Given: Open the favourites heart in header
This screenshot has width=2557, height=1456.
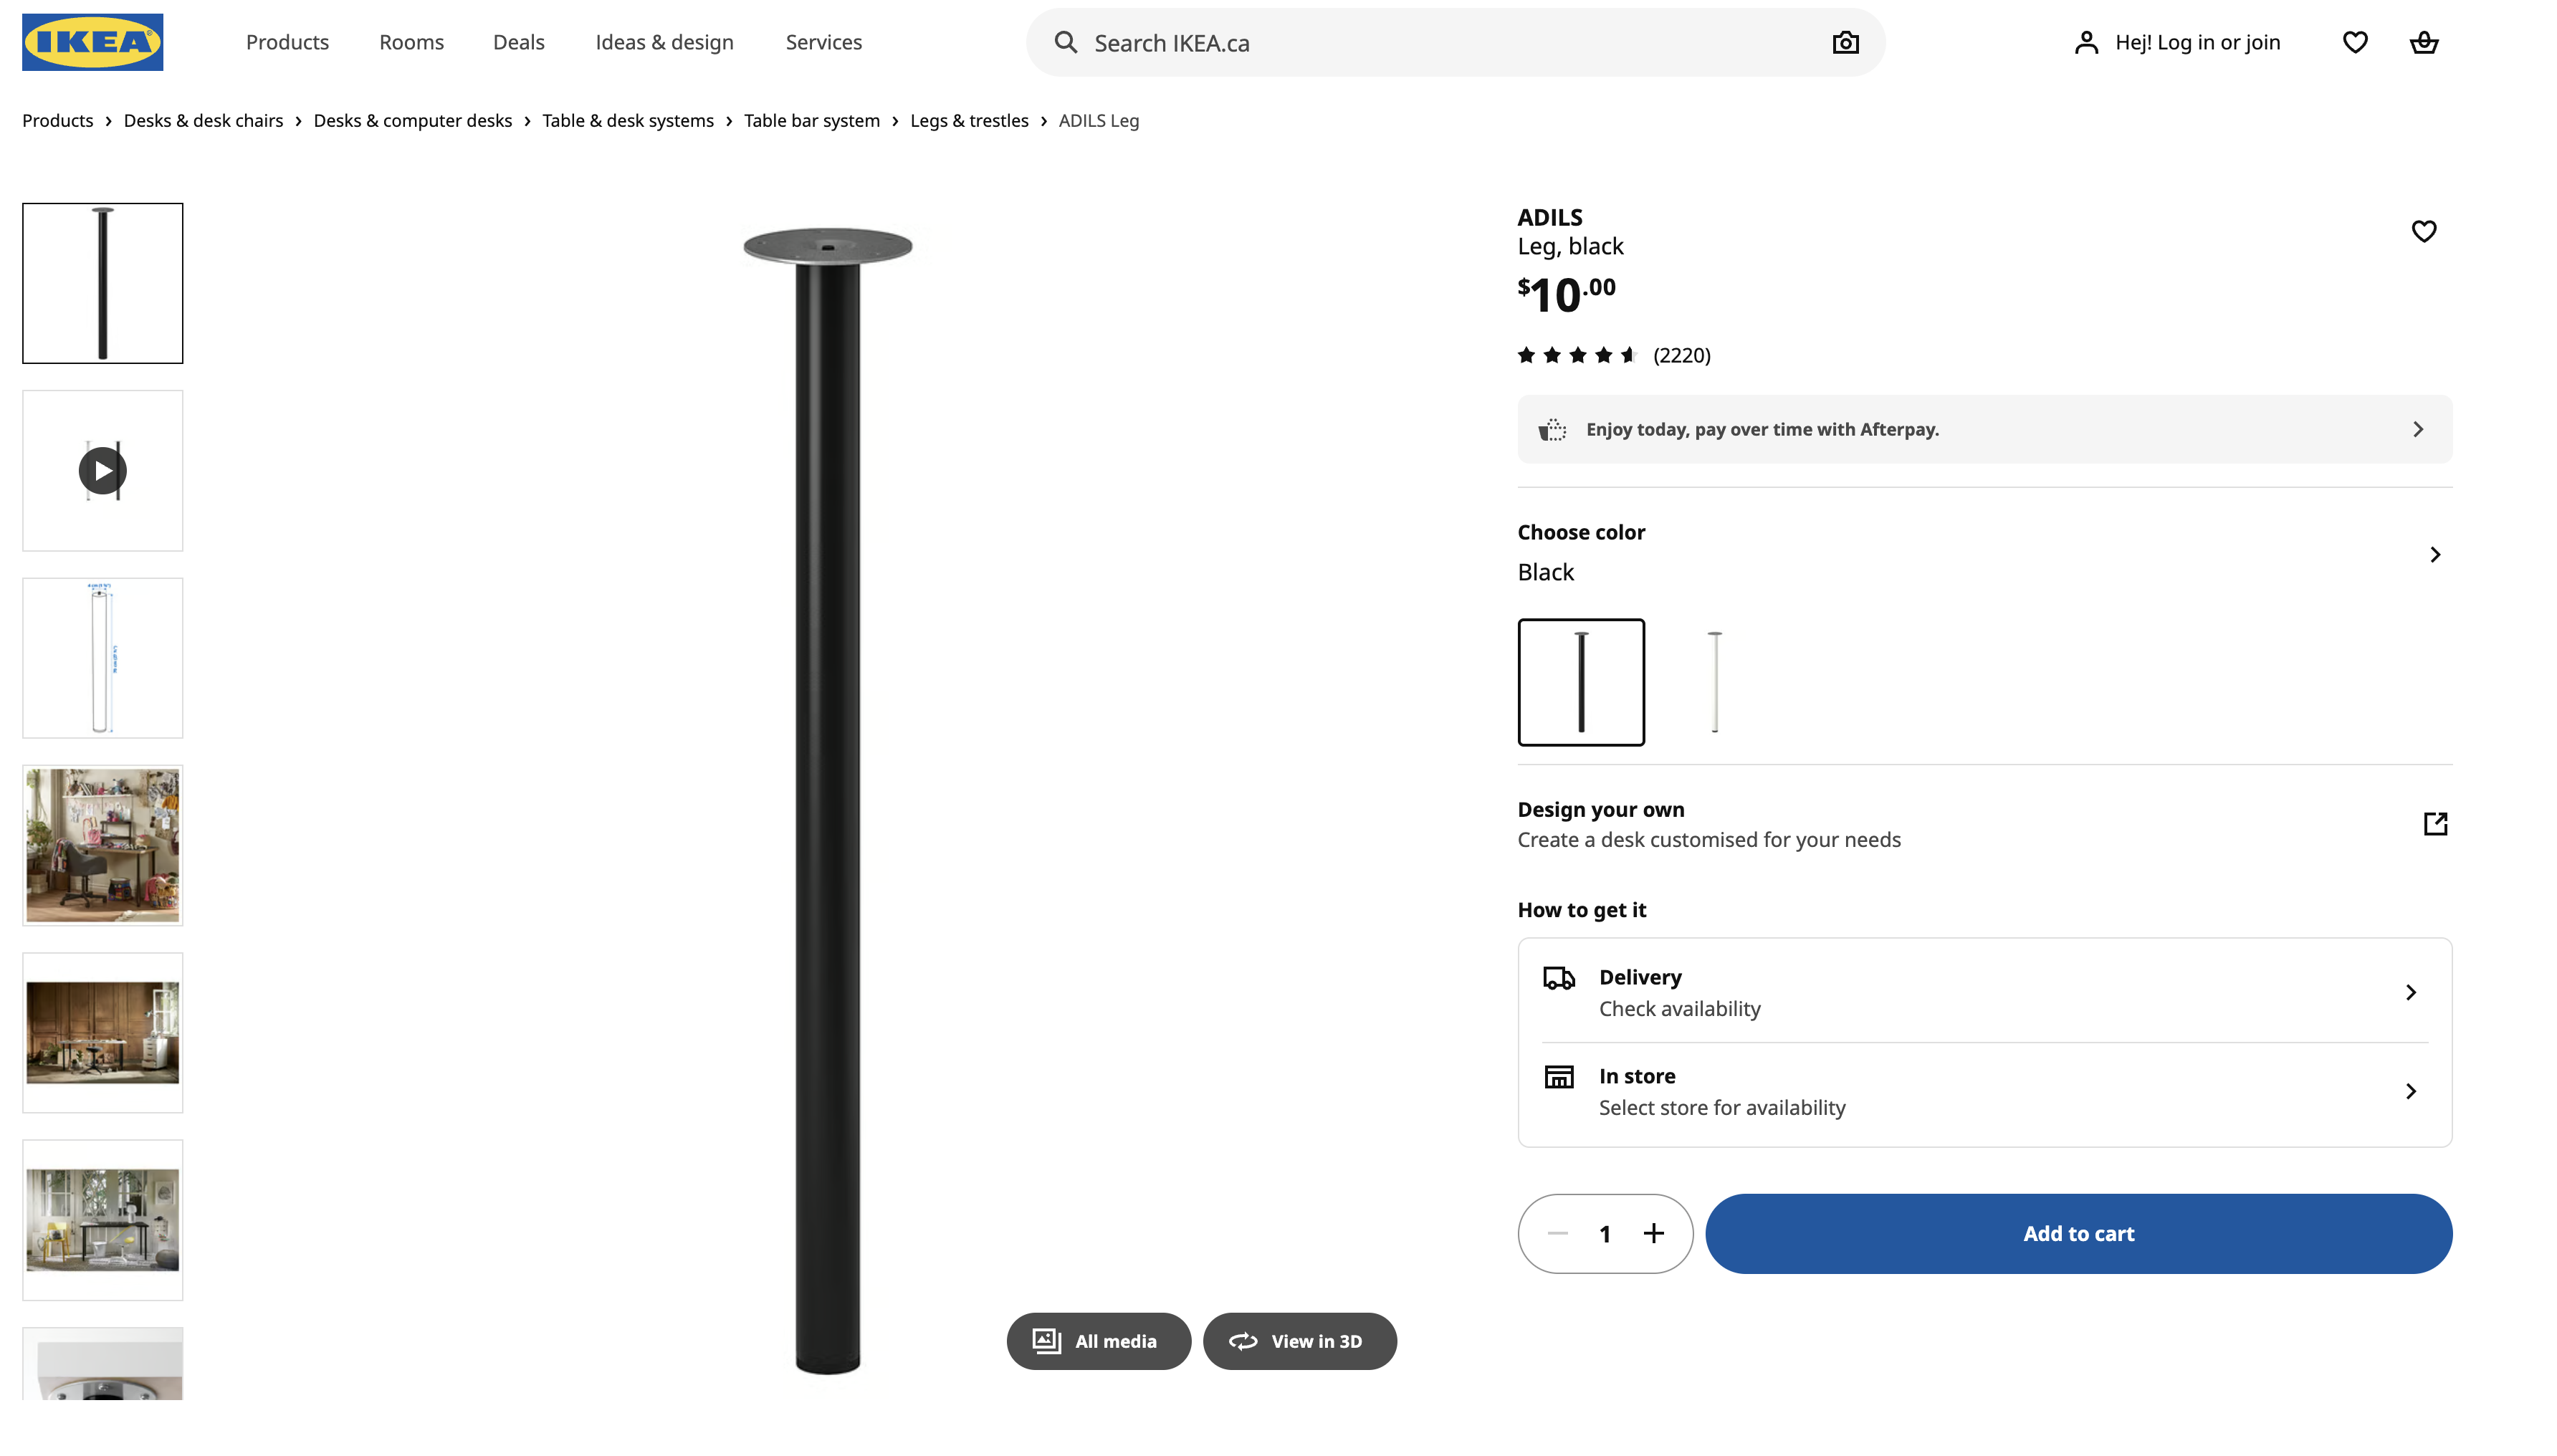Looking at the screenshot, I should click(x=2354, y=42).
